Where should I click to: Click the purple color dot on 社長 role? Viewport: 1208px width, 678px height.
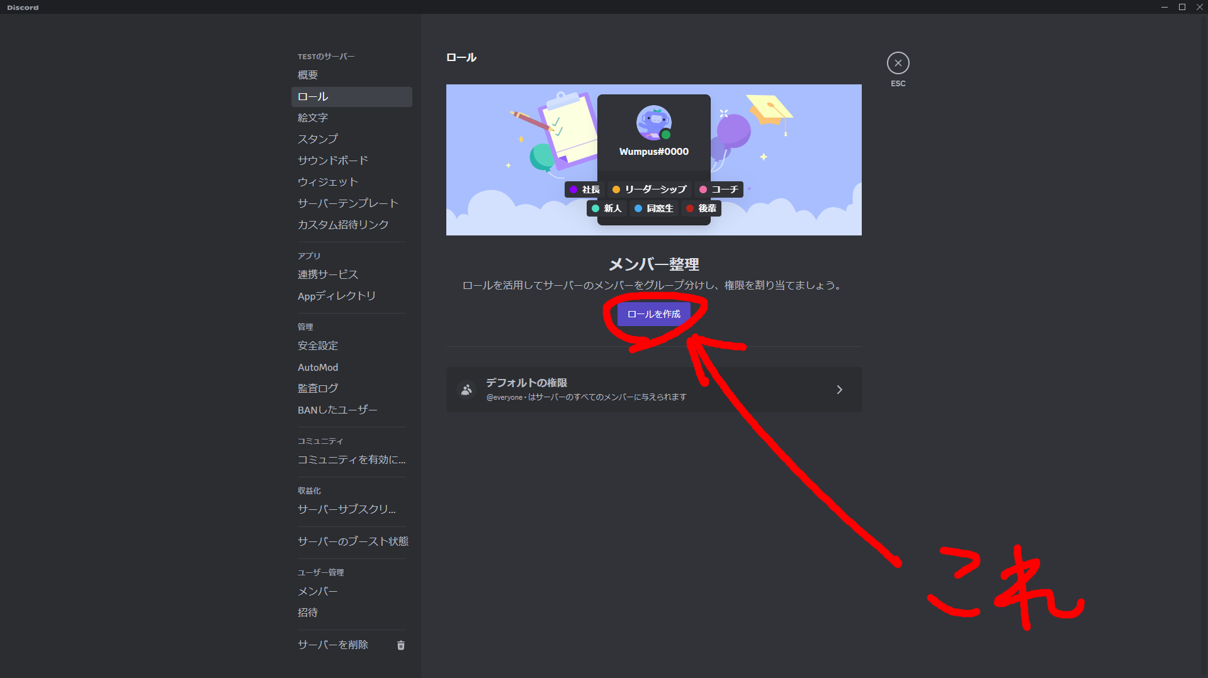click(573, 189)
